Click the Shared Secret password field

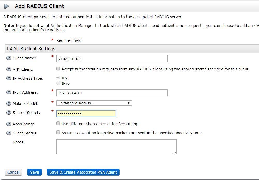[86, 113]
